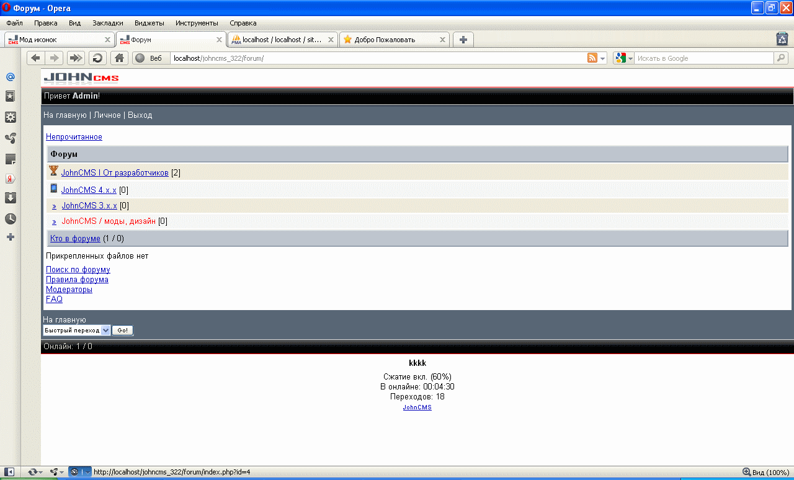Open the feed subscription dropdown arrow

click(602, 58)
